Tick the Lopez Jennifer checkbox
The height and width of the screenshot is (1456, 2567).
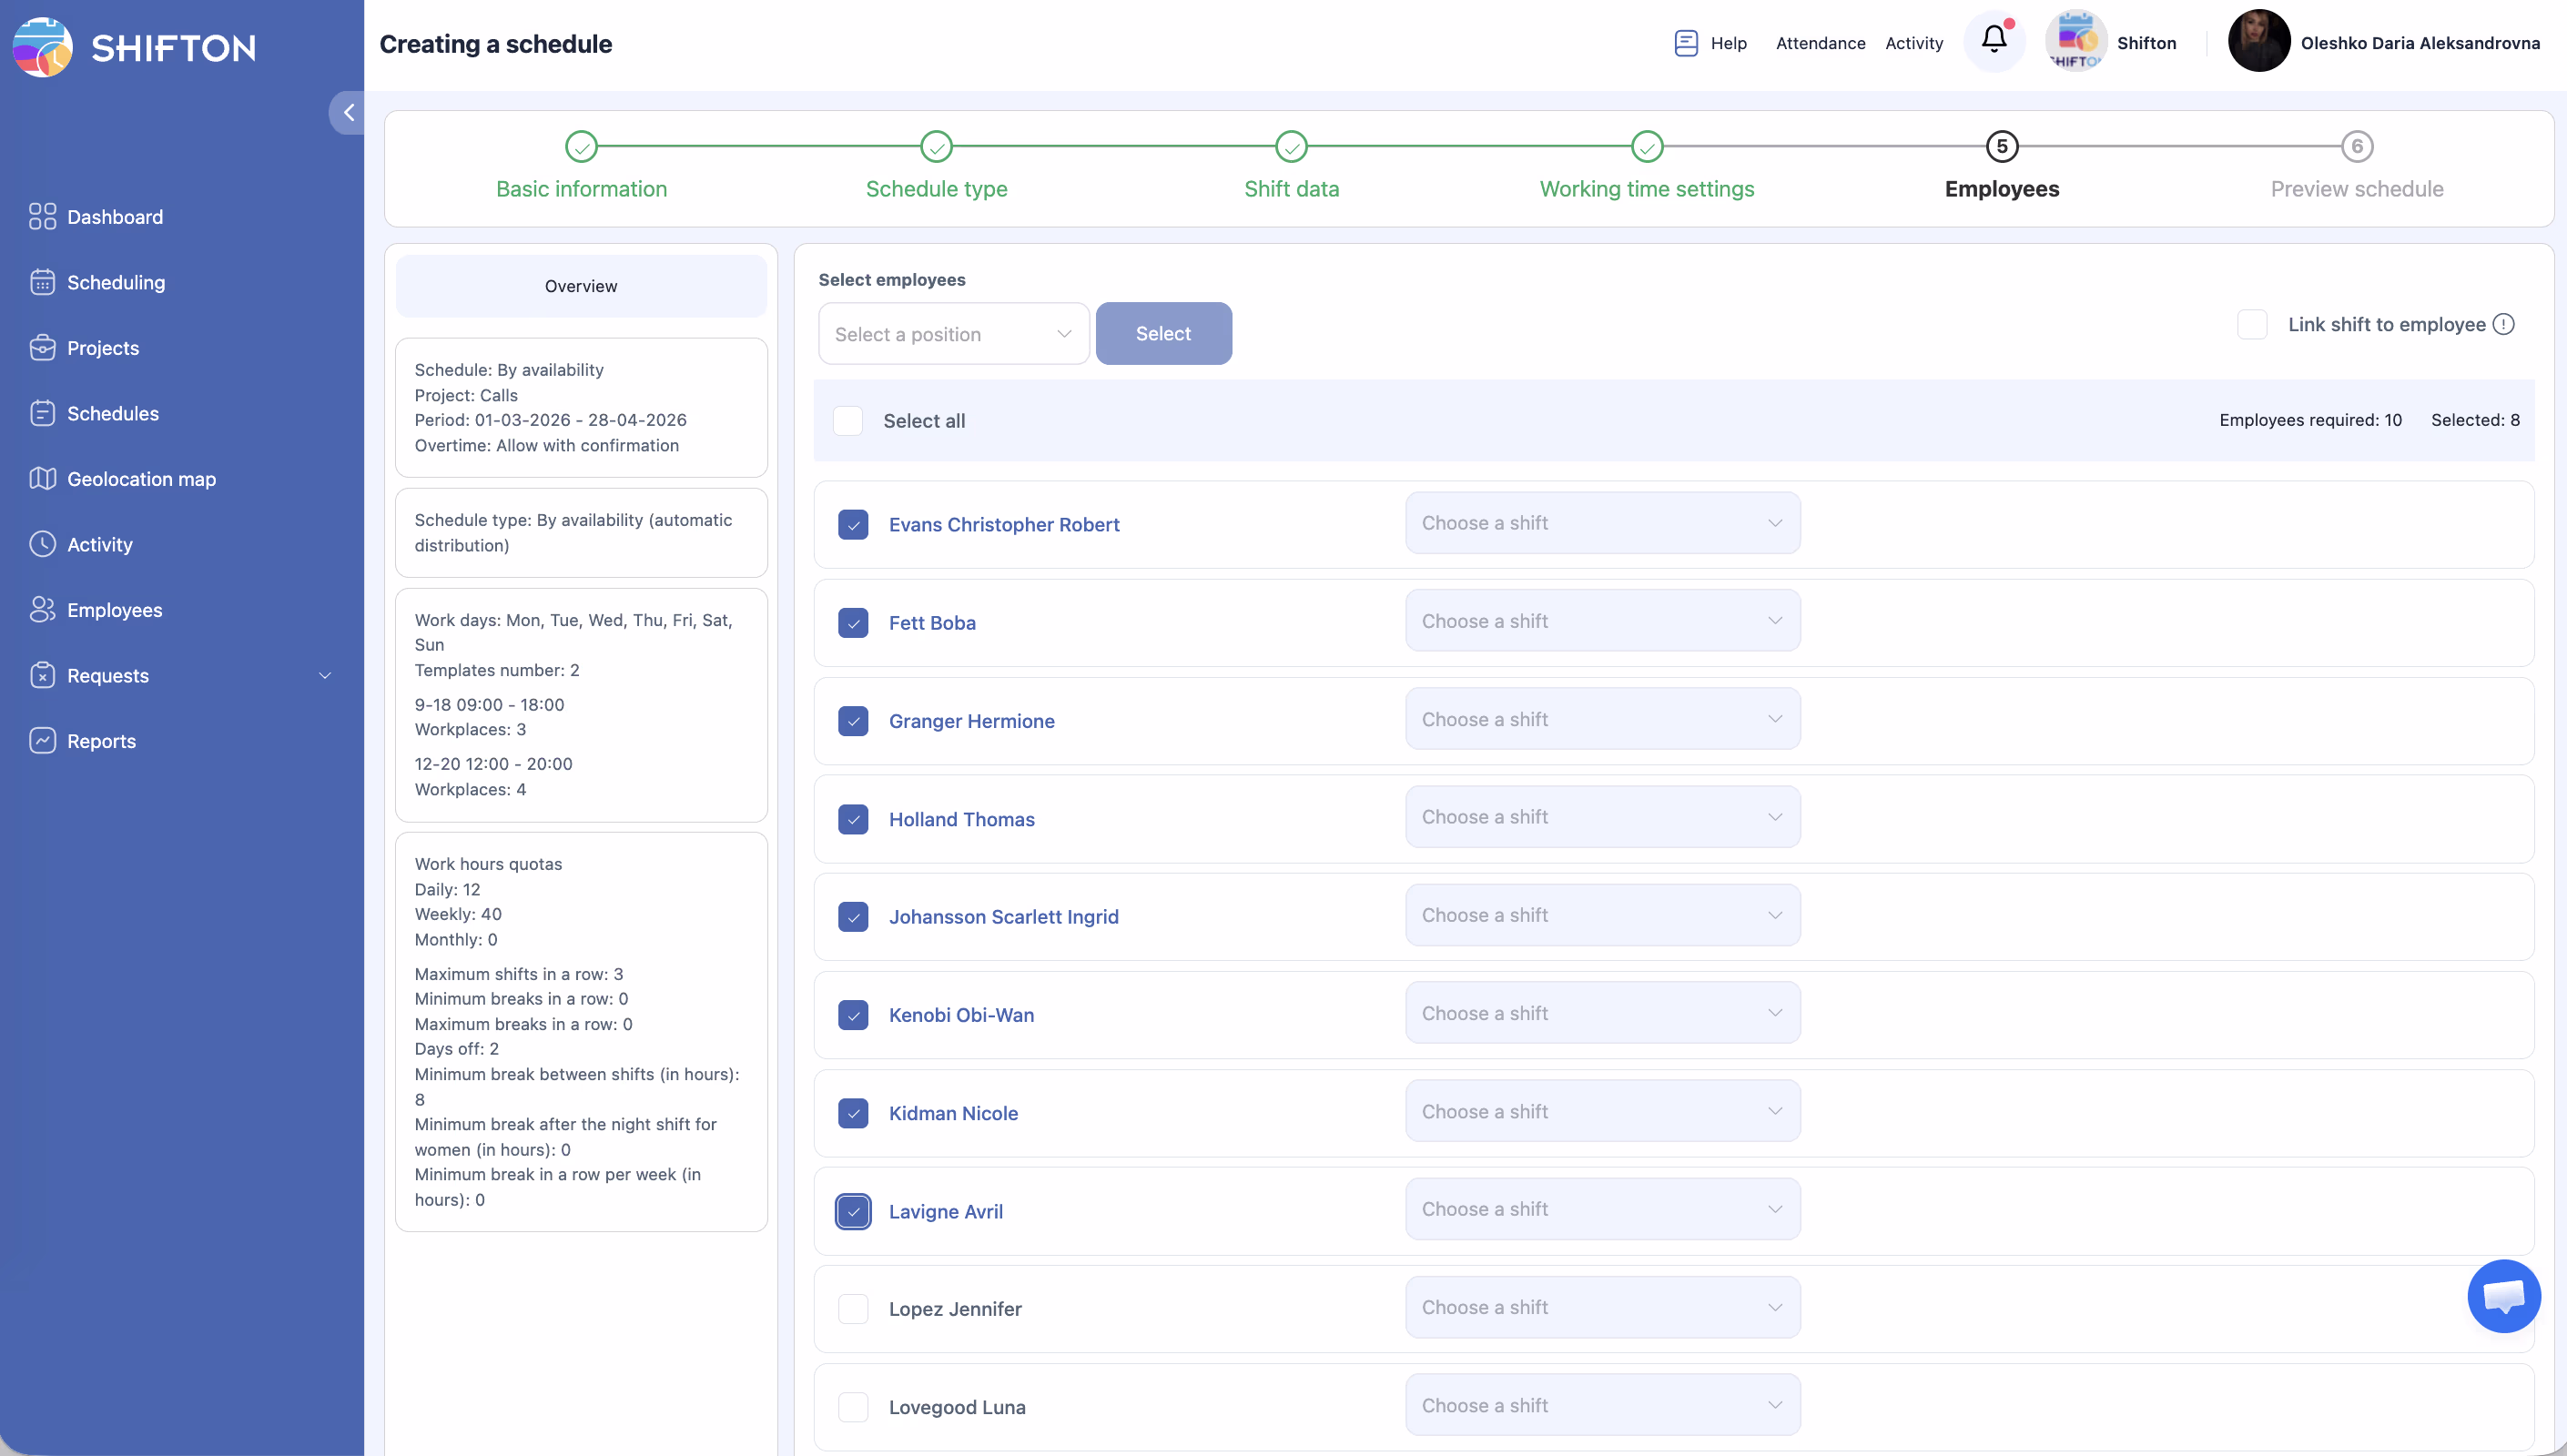point(853,1309)
